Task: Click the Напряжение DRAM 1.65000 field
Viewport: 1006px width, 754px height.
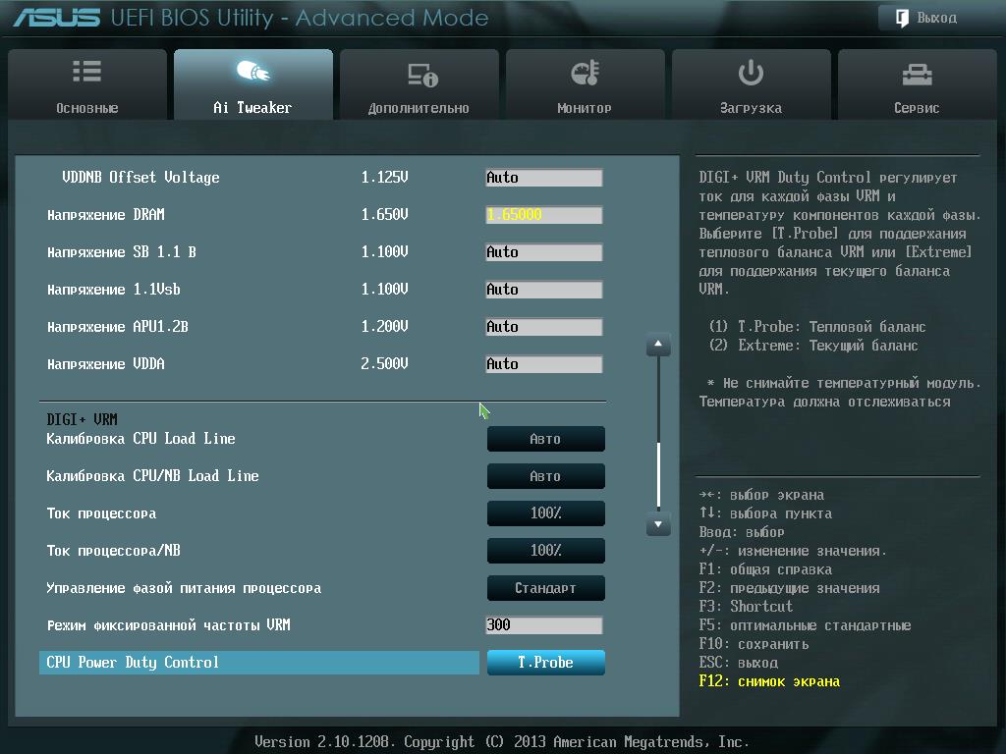Action: 544,215
